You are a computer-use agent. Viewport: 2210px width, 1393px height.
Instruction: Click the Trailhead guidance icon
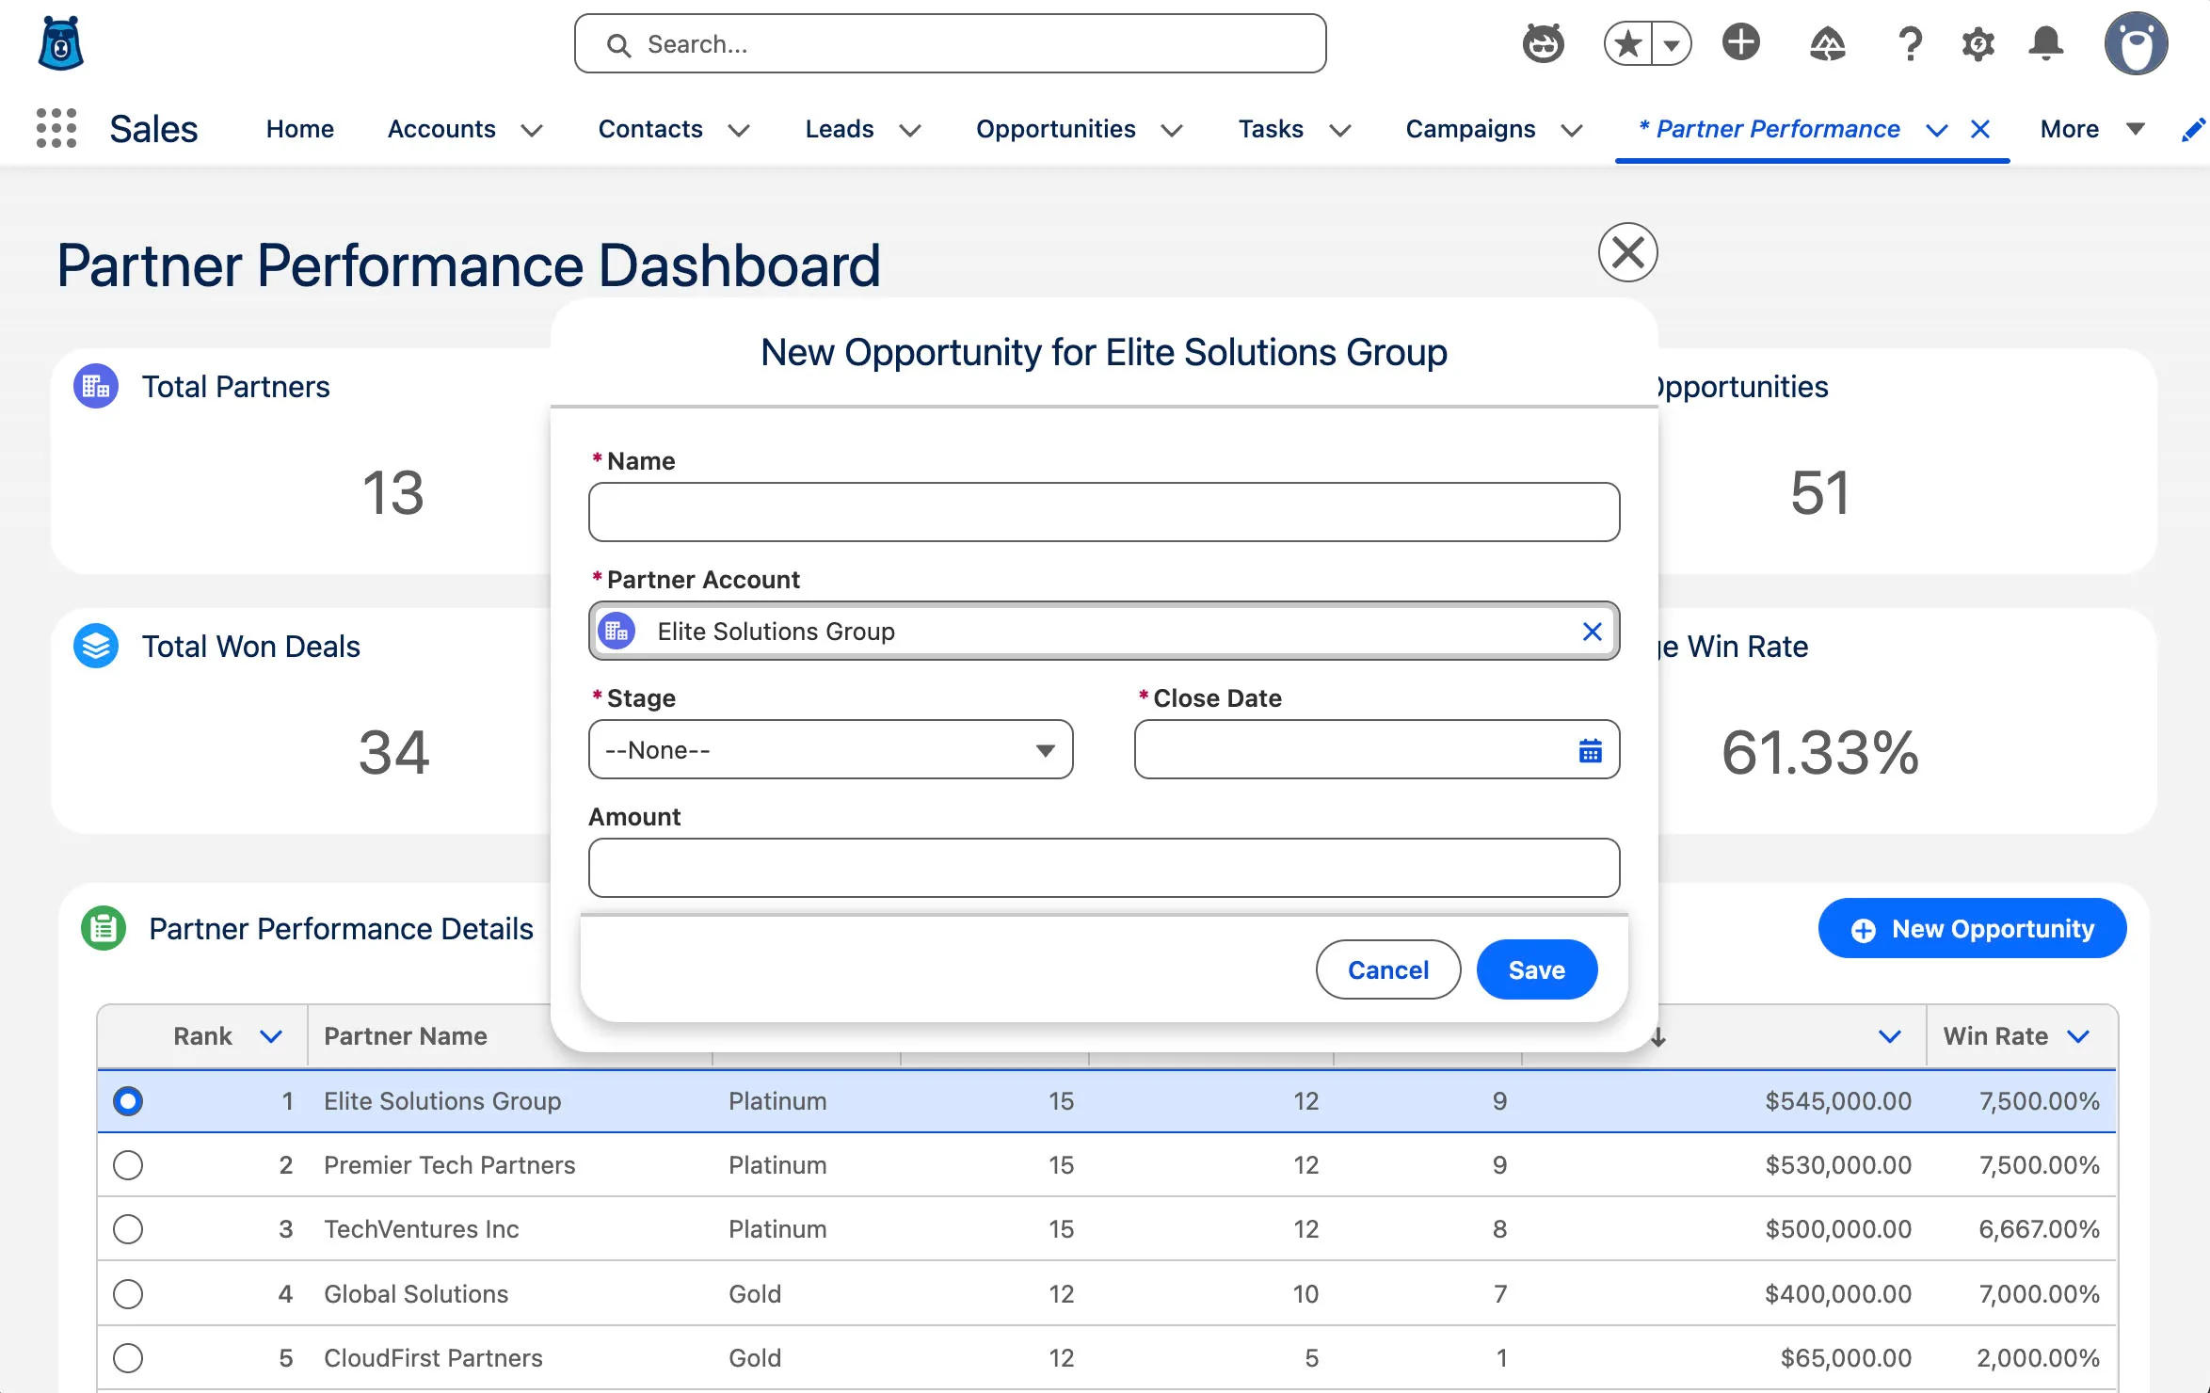click(x=1827, y=44)
